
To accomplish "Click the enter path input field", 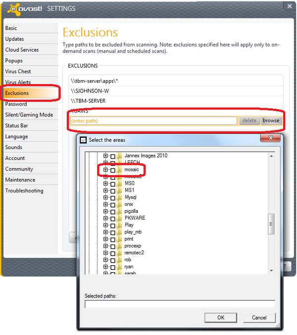I will [x=153, y=121].
